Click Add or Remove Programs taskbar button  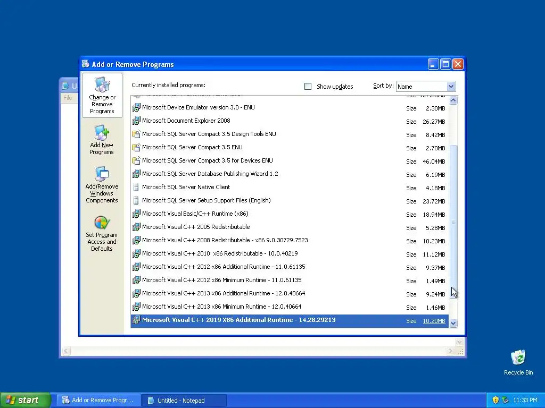(98, 401)
